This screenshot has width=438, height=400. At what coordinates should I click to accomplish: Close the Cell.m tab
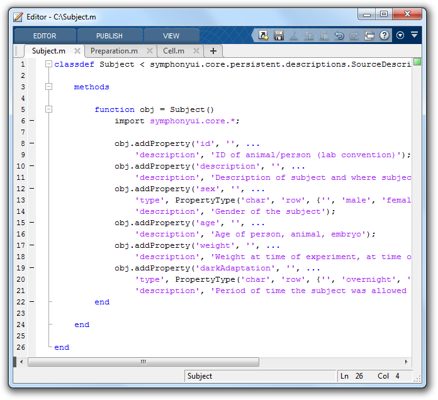[196, 51]
